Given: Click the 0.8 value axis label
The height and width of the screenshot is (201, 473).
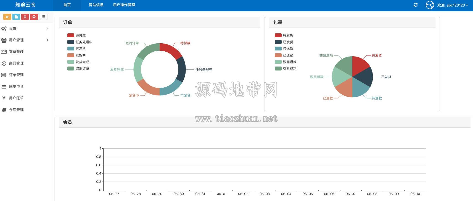Looking at the screenshot, I should pyautogui.click(x=99, y=157).
